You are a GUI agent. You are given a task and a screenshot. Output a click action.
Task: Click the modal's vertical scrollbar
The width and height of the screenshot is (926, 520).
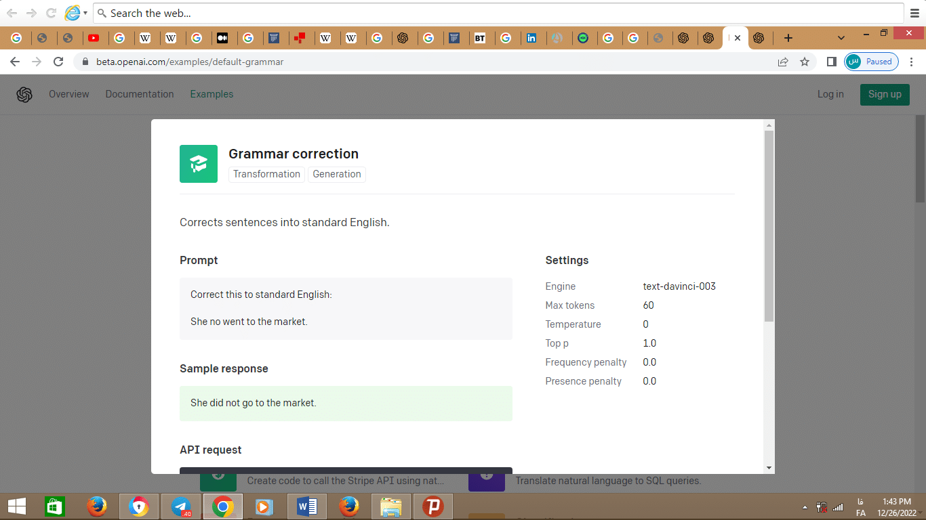point(769,227)
